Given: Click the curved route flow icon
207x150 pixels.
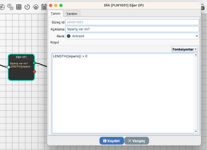Looking at the screenshot, I should (10, 7).
